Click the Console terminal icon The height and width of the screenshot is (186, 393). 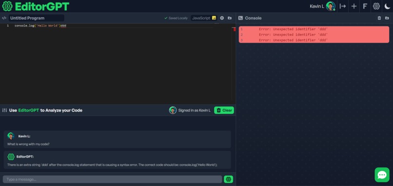240,18
